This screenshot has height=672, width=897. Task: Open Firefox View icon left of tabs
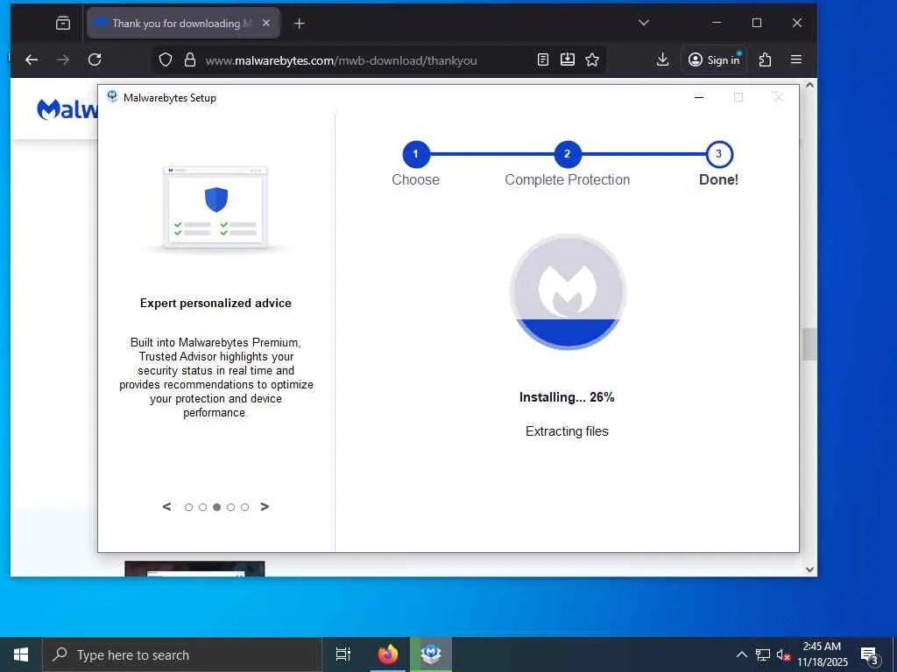coord(63,23)
